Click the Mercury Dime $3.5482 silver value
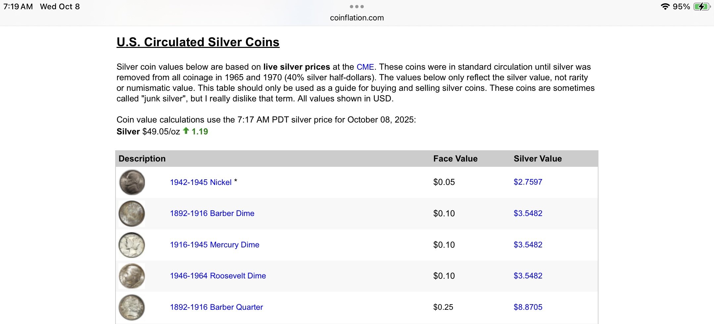Image resolution: width=714 pixels, height=324 pixels. [x=528, y=245]
